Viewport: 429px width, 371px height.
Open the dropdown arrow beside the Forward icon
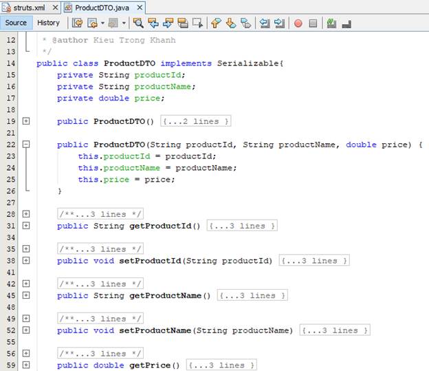pos(124,23)
